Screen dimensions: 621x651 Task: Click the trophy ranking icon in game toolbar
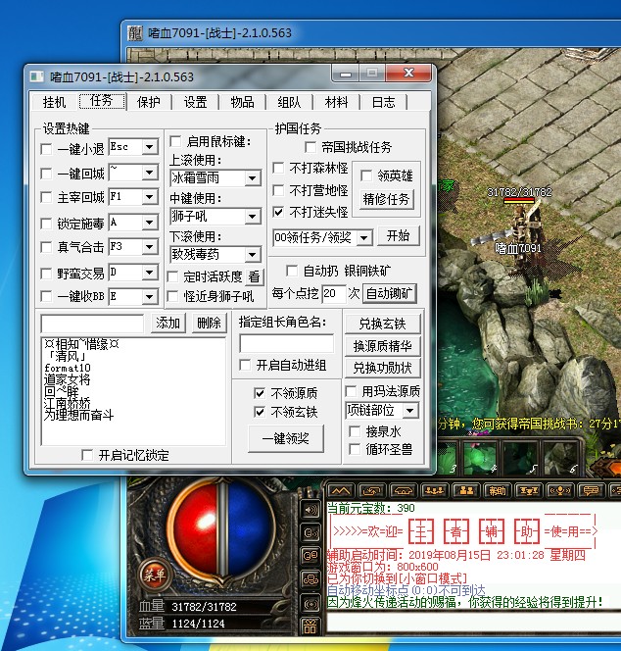tap(529, 491)
